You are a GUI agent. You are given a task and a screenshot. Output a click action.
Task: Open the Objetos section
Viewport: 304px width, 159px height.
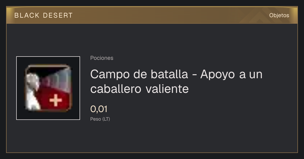point(279,15)
